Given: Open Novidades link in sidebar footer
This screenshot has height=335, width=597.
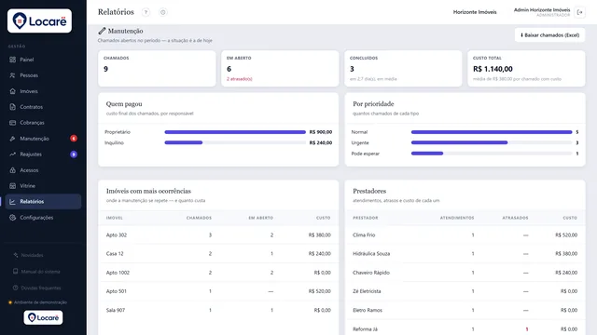Looking at the screenshot, I should pos(32,255).
